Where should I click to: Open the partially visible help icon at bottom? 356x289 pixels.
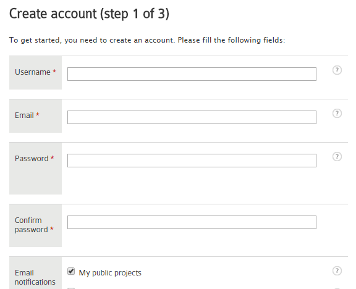(337, 288)
